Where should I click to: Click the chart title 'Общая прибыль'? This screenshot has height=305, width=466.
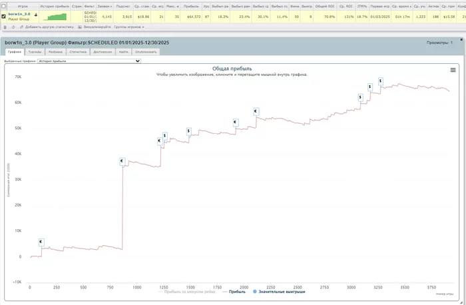pyautogui.click(x=232, y=69)
